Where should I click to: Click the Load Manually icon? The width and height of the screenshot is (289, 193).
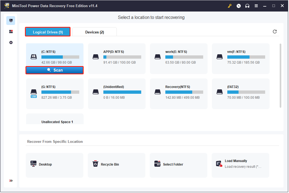pyautogui.click(x=219, y=164)
